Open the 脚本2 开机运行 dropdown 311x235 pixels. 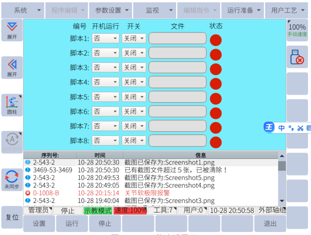tap(106, 53)
